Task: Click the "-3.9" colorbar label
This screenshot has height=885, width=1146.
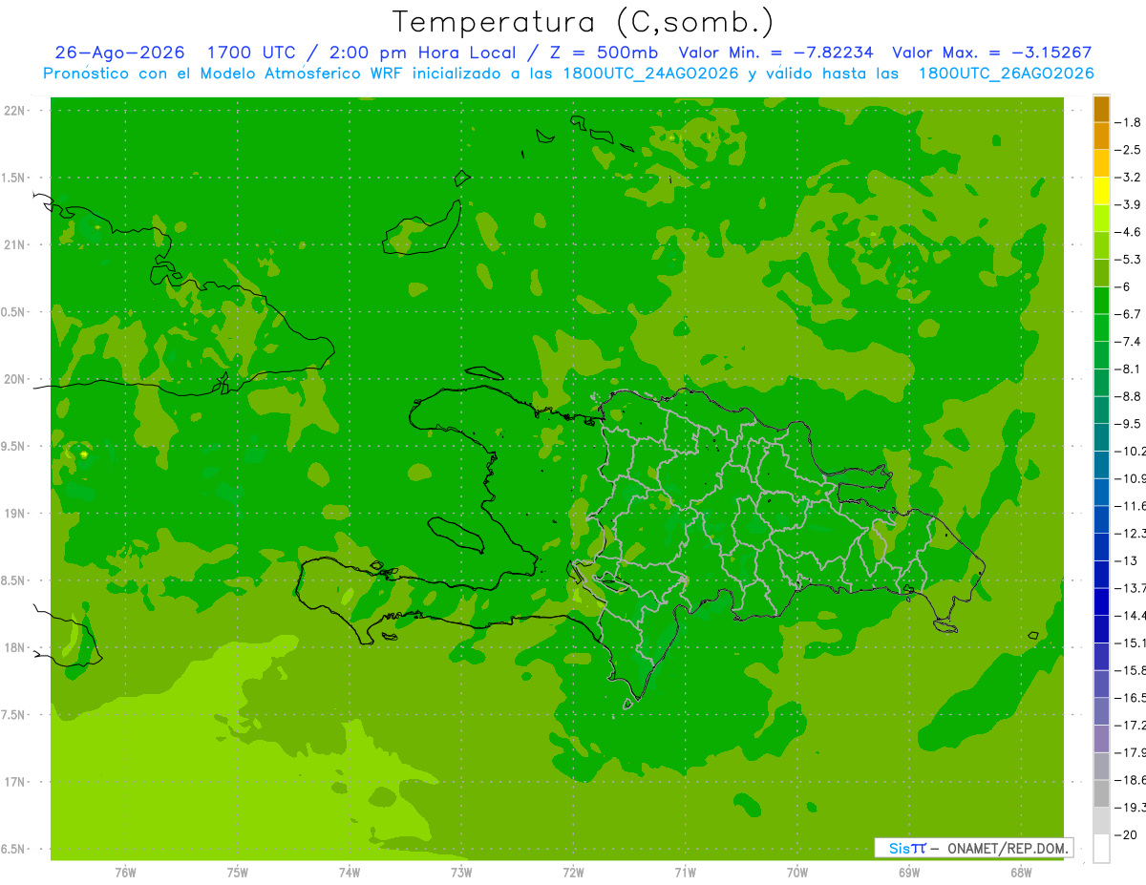Action: point(1127,204)
